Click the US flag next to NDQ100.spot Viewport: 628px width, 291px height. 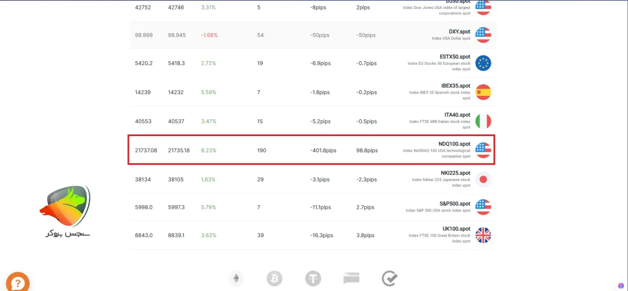point(483,150)
